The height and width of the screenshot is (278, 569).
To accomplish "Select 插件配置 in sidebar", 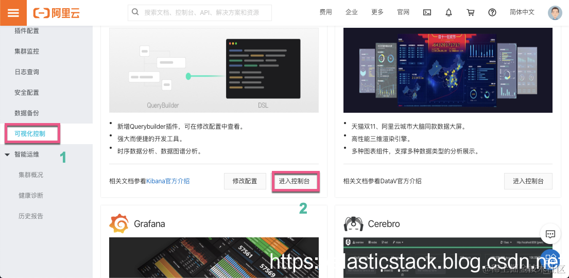I will pyautogui.click(x=26, y=31).
